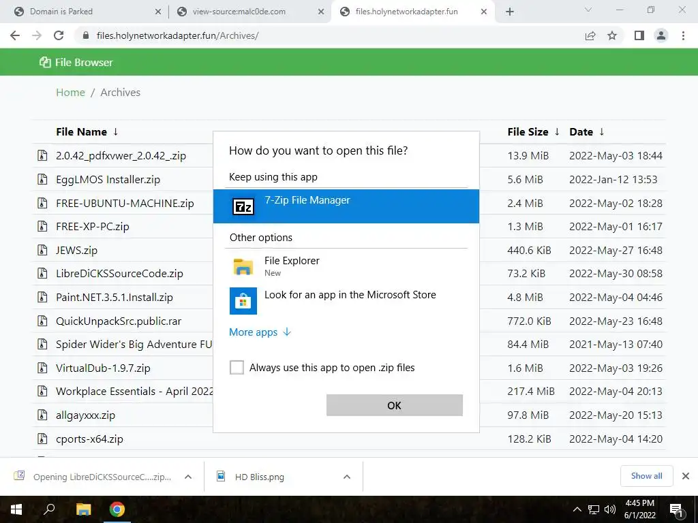The width and height of the screenshot is (698, 523).
Task: Check Always use this app for .zip files
Action: click(237, 367)
